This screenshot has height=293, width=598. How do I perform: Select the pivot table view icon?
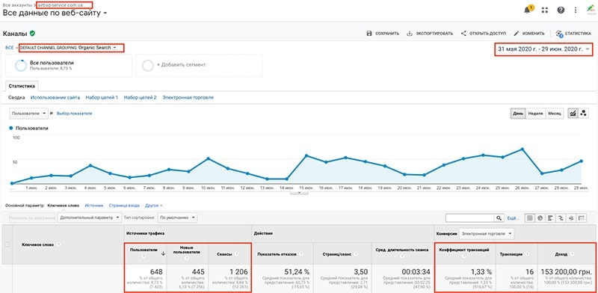coord(582,218)
